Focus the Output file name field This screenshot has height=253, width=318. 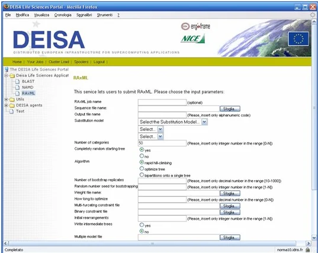tap(162, 115)
